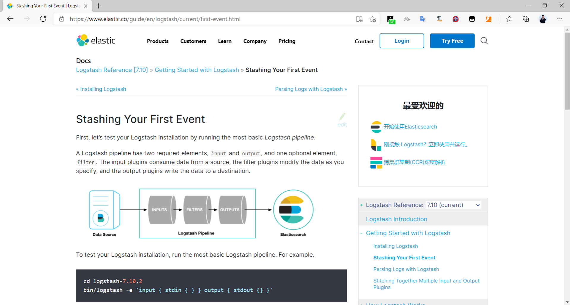This screenshot has height=305, width=570.
Task: Click the browser address bar URL
Action: coord(155,19)
